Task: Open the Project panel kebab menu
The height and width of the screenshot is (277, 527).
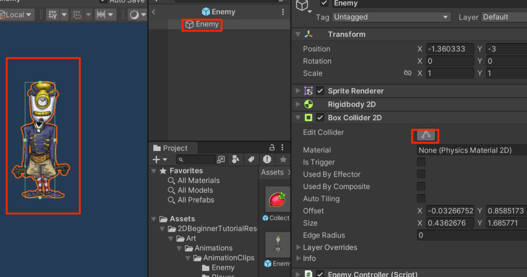Action: coord(283,148)
